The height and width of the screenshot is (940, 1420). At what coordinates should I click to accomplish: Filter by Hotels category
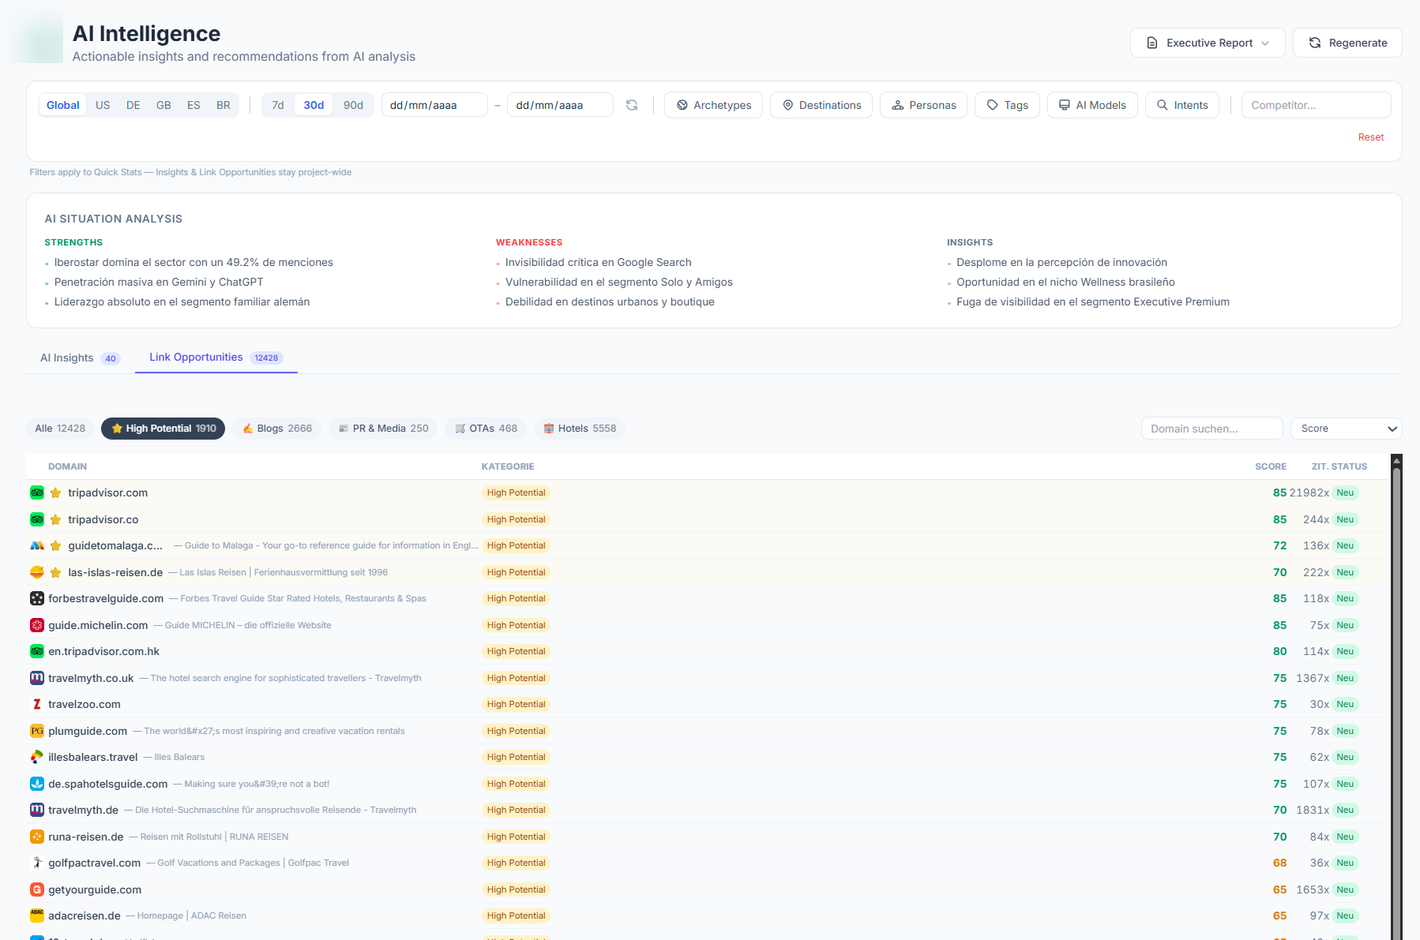click(579, 429)
